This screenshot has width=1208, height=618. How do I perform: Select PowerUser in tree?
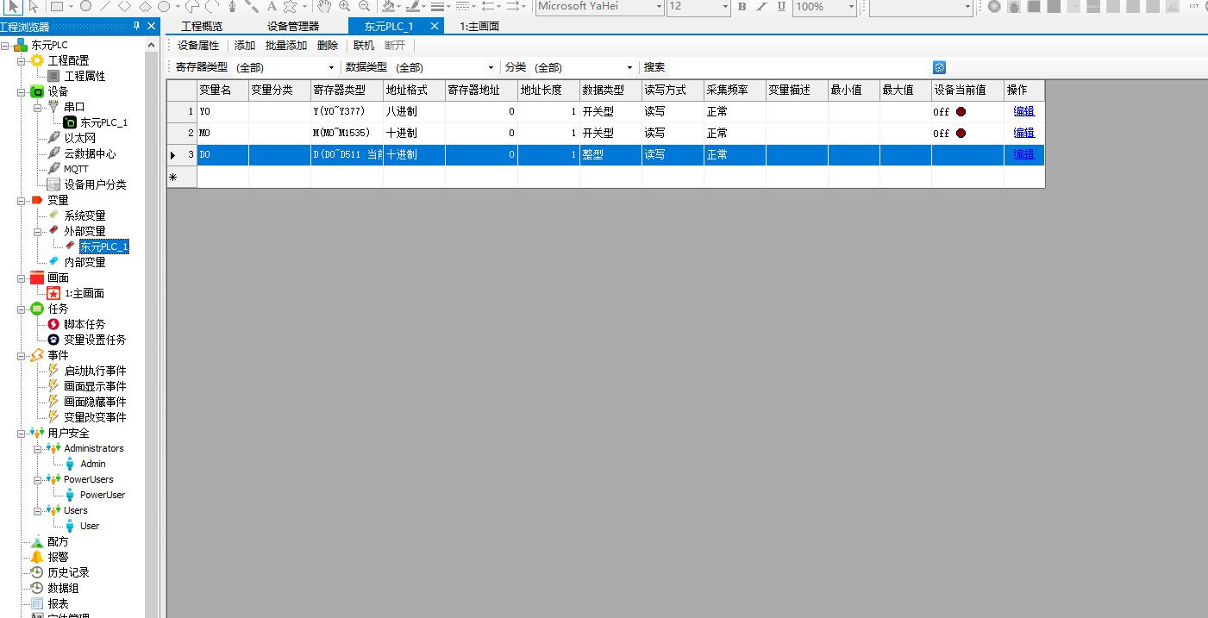click(103, 495)
